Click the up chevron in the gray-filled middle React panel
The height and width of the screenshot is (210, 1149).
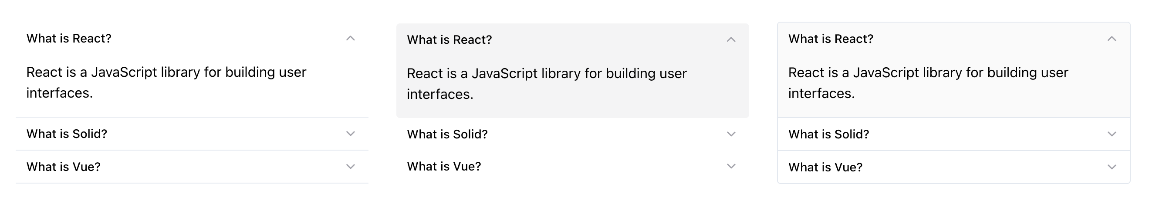(731, 40)
